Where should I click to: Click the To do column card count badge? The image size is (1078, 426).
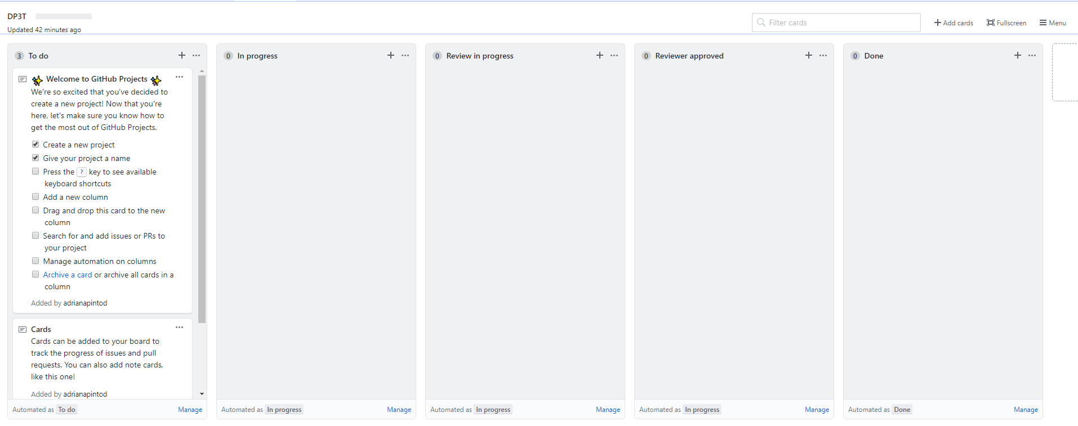click(x=19, y=56)
